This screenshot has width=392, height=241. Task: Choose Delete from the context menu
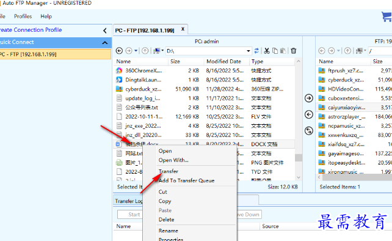pyautogui.click(x=166, y=220)
